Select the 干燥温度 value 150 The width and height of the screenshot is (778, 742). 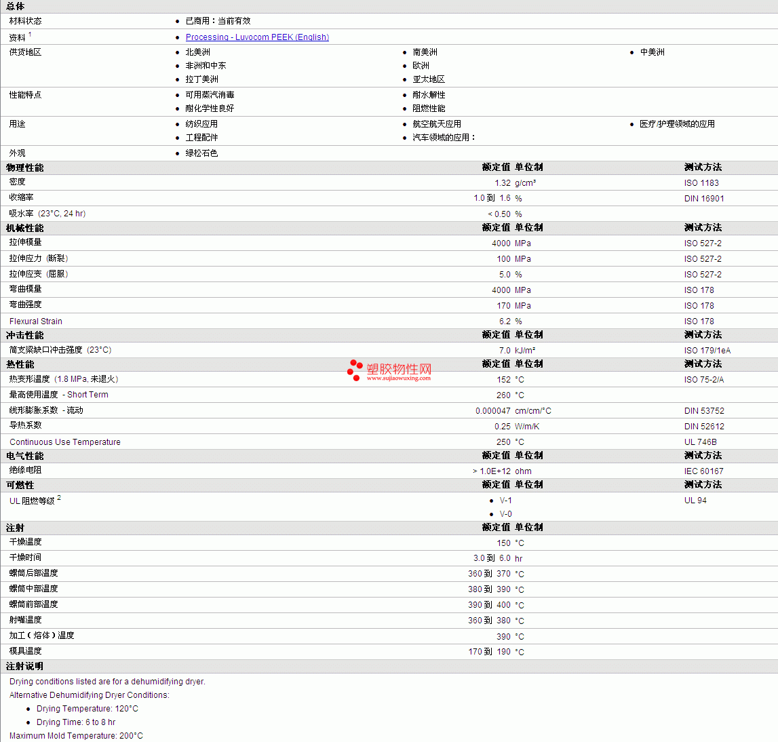(503, 543)
